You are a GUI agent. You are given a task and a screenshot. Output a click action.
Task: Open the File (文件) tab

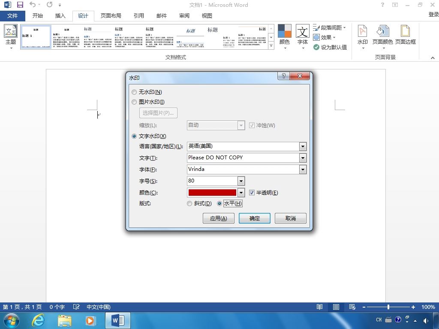[12, 16]
